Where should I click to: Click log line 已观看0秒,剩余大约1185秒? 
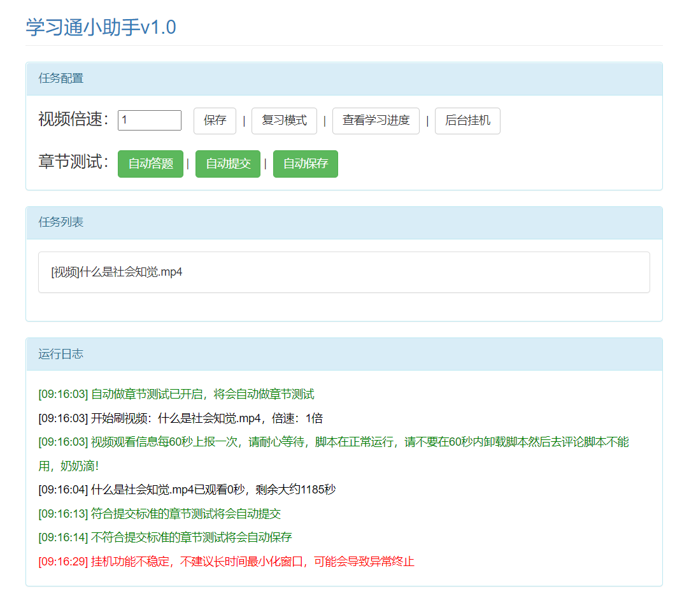pos(187,490)
